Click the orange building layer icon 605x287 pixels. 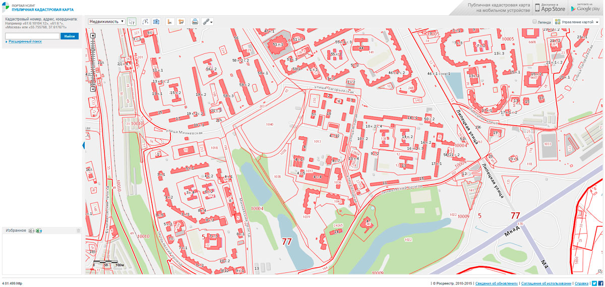[x=170, y=22]
